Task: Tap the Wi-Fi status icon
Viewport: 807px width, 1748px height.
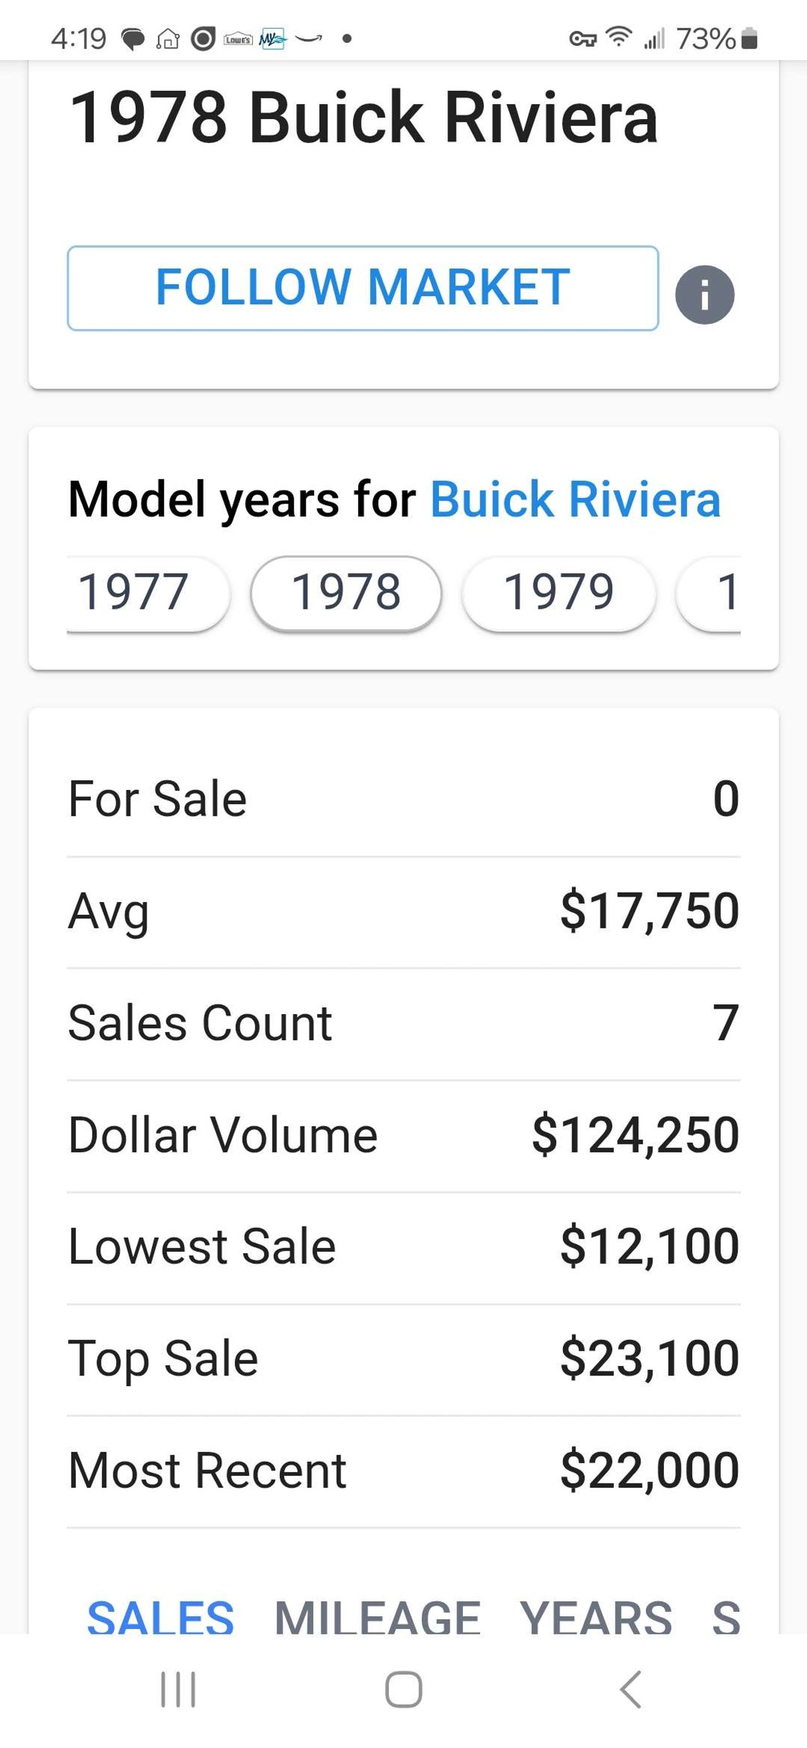Action: coord(618,37)
